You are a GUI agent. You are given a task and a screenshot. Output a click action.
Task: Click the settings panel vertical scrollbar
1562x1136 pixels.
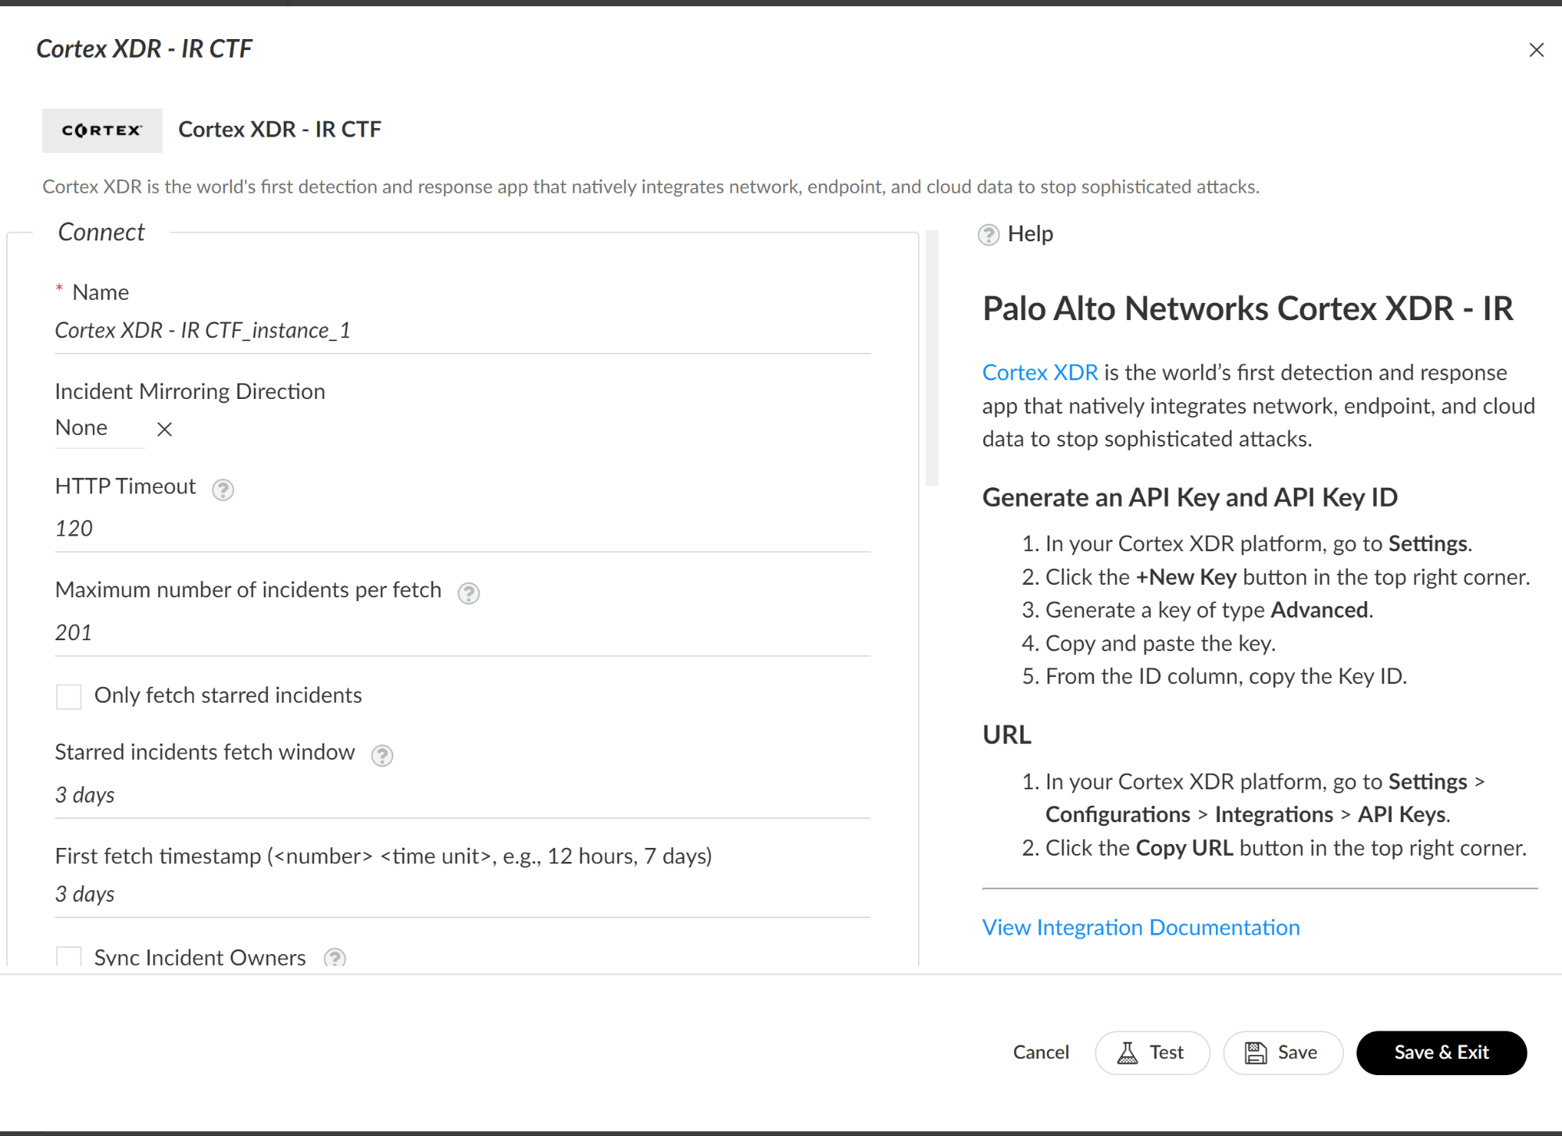pos(931,359)
